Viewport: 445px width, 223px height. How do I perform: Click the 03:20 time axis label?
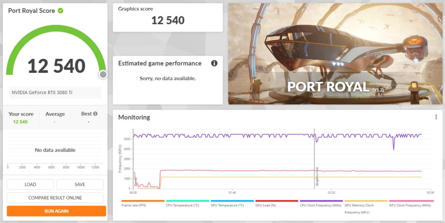click(x=331, y=193)
